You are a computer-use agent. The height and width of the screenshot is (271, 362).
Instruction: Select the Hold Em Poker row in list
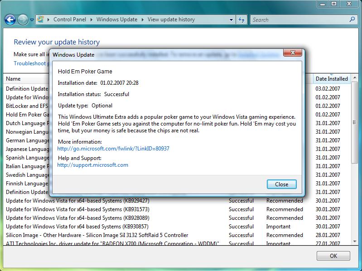click(x=27, y=115)
